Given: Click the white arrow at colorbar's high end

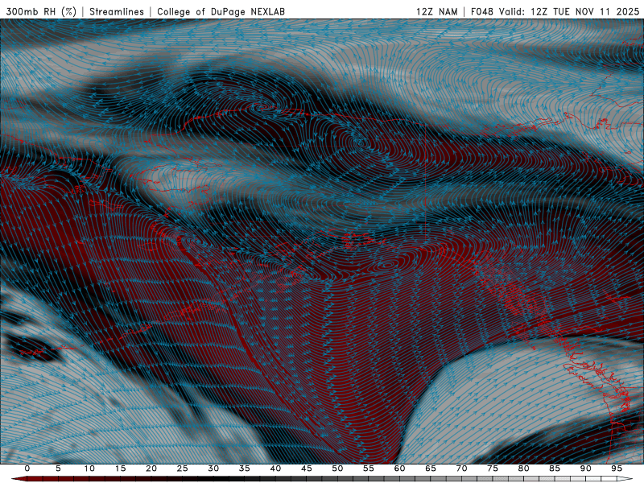Looking at the screenshot, I should coord(625,479).
